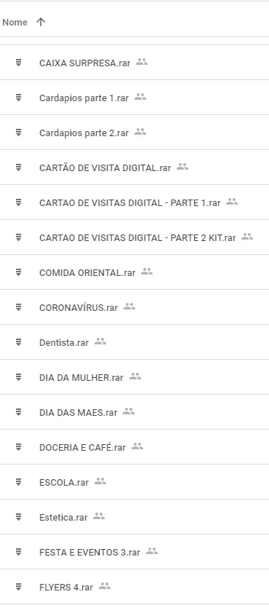Image resolution: width=269 pixels, height=608 pixels.
Task: Click the shared icon next to Estetica.rar
Action: pos(99,516)
